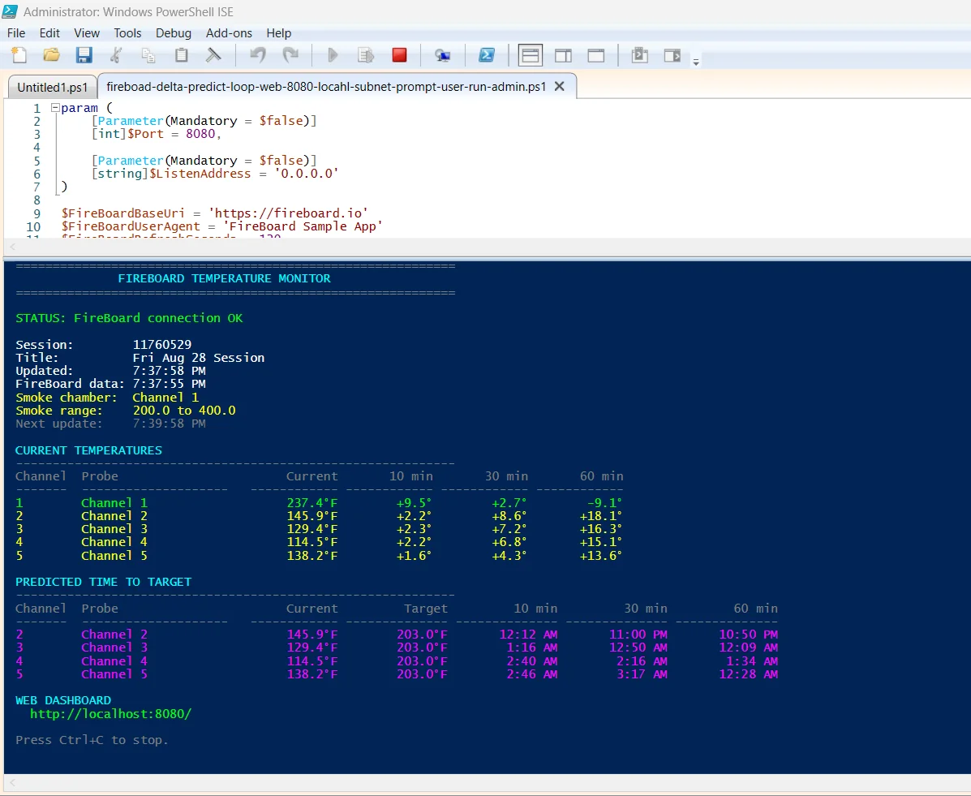Switch to the Untitled1.ps1 tab
The image size is (971, 796).
click(x=53, y=88)
